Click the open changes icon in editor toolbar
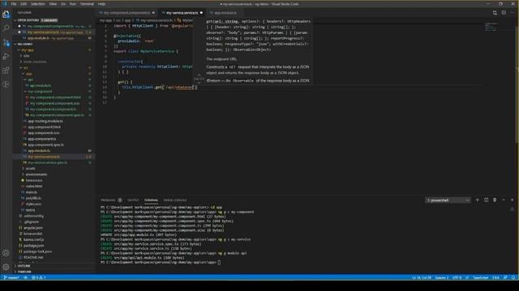The image size is (519, 291). point(495,13)
